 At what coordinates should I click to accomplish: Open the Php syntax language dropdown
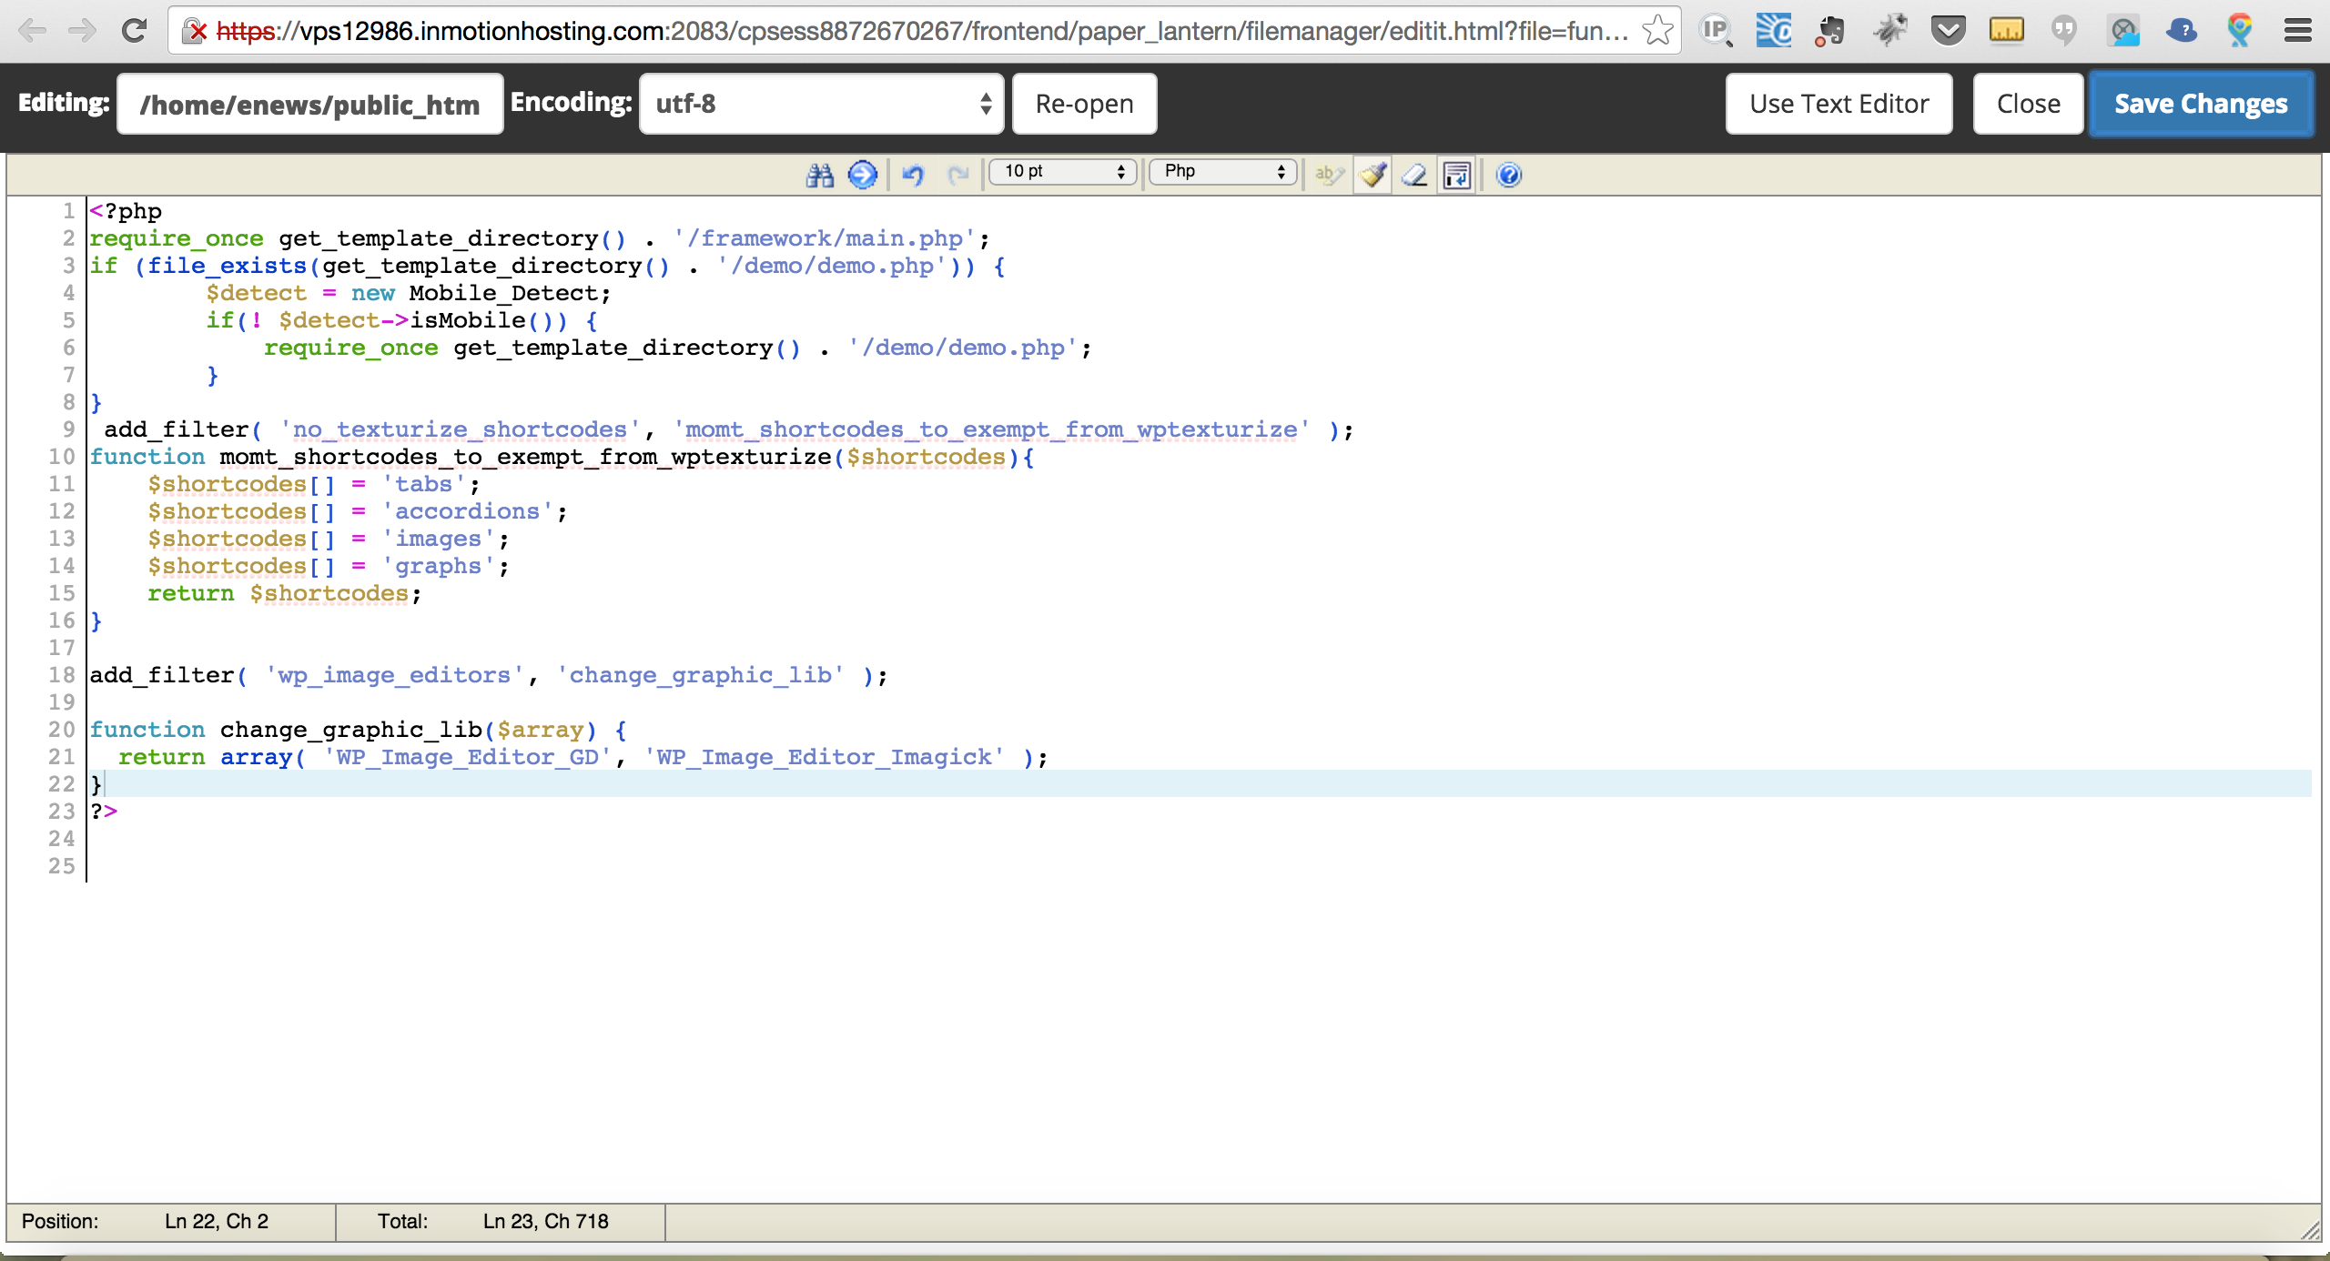tap(1223, 172)
